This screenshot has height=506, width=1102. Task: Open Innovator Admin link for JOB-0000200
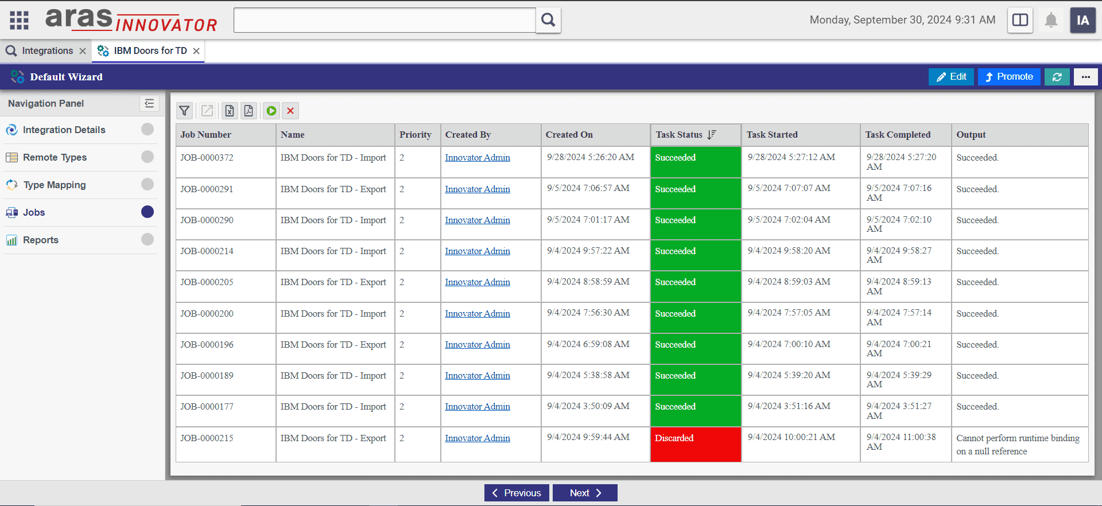tap(478, 314)
